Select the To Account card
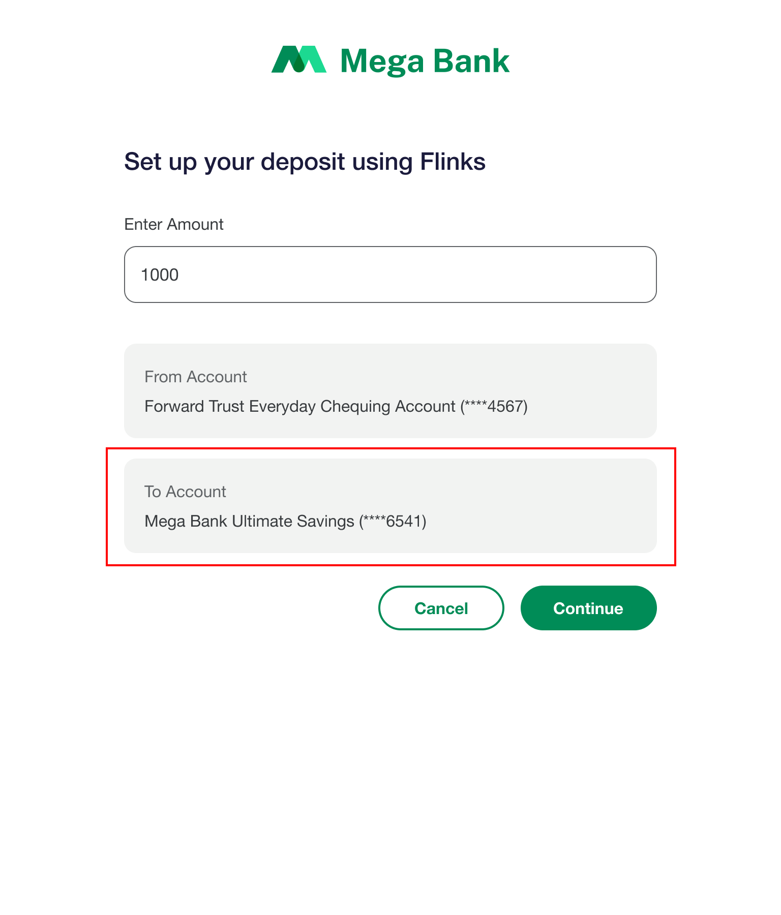781x915 pixels. click(x=390, y=506)
